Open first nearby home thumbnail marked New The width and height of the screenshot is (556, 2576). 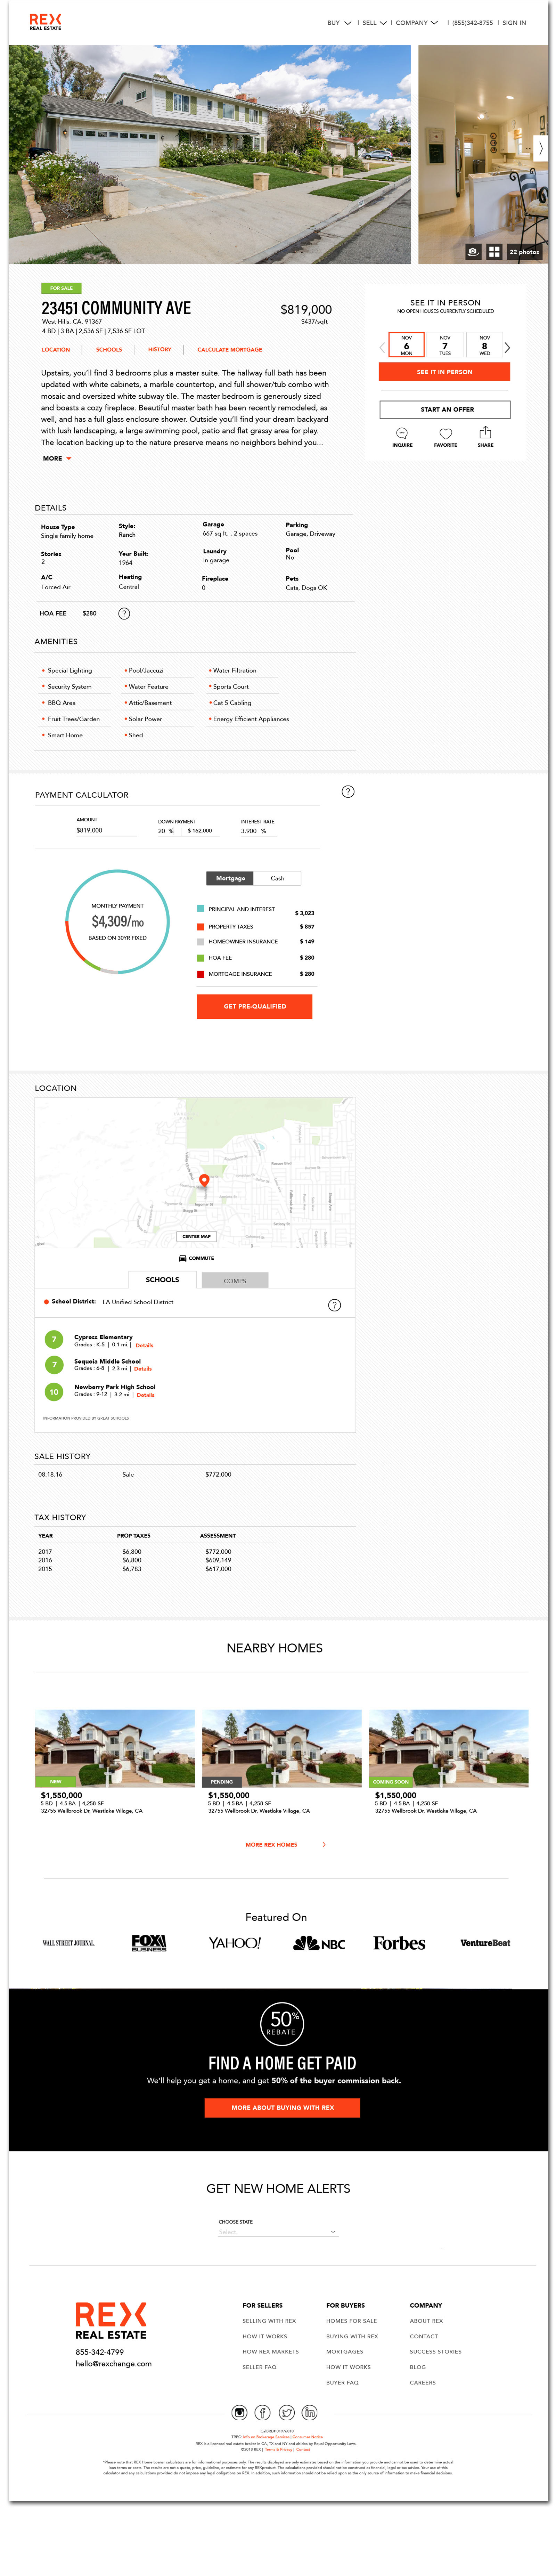115,1748
